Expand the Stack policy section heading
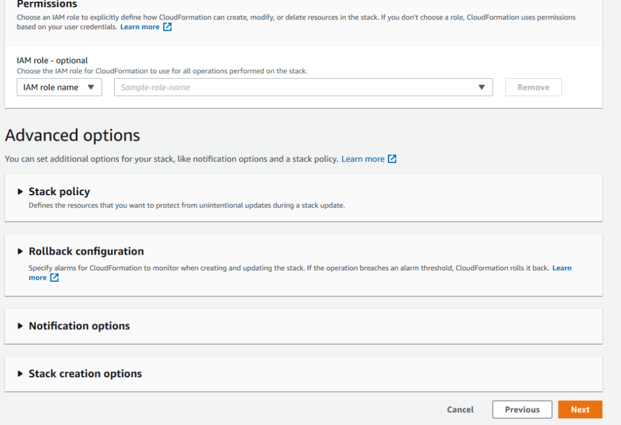Image resolution: width=621 pixels, height=425 pixels. pos(59,192)
